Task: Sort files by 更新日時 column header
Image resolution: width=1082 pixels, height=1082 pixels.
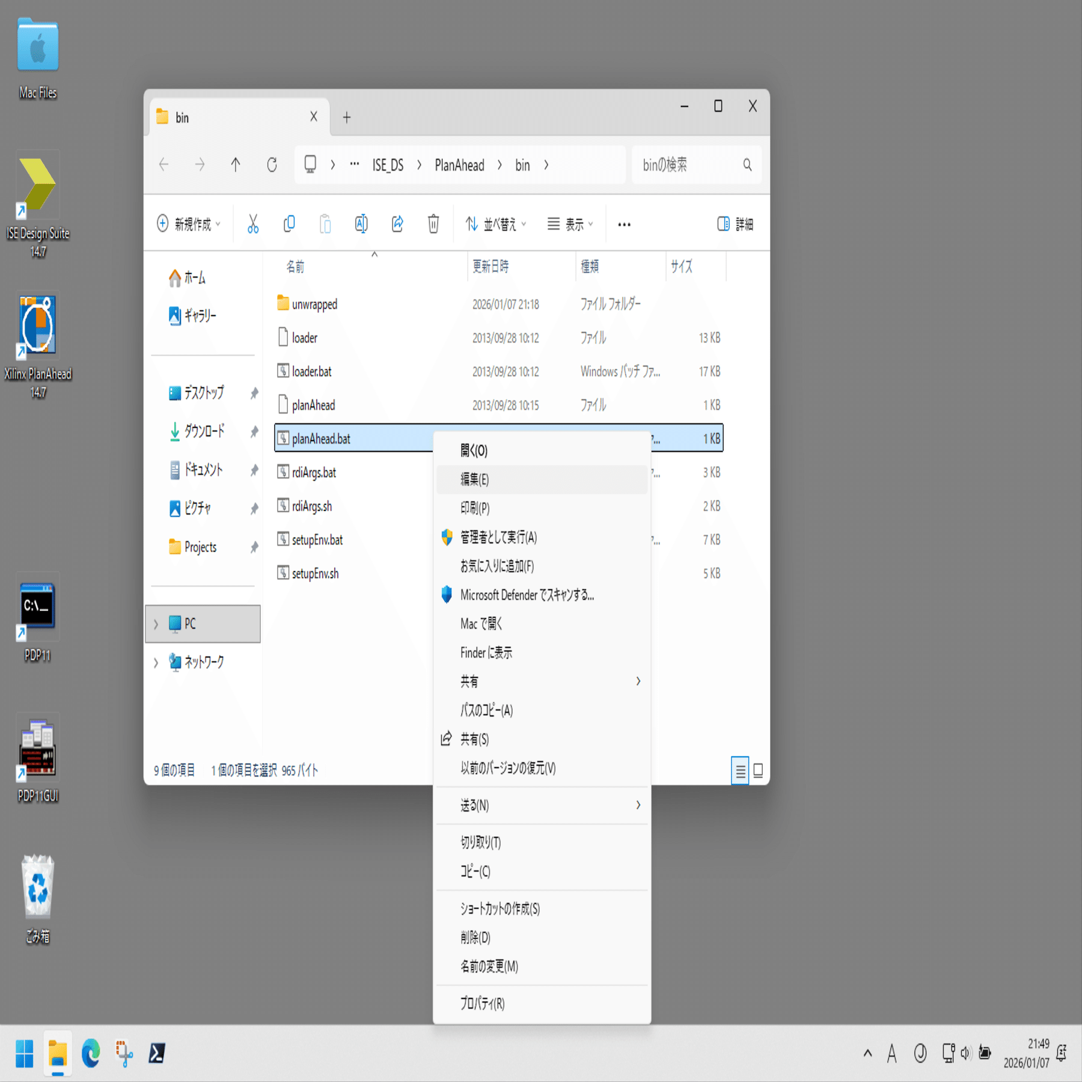Action: [x=521, y=266]
